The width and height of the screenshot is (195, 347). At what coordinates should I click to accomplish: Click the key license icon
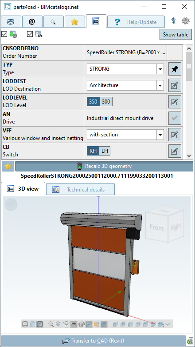(x=173, y=21)
